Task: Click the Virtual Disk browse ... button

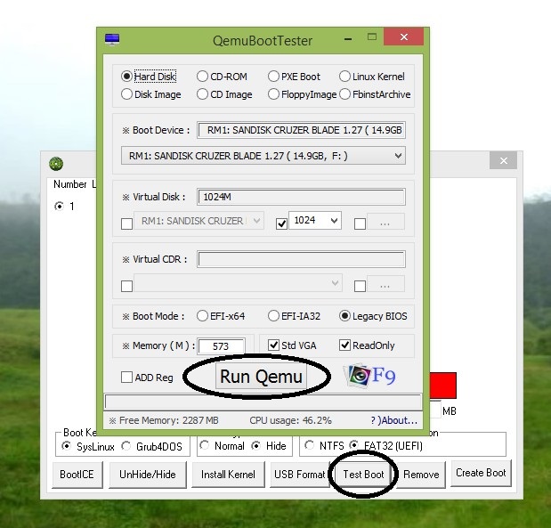Action: click(x=385, y=222)
